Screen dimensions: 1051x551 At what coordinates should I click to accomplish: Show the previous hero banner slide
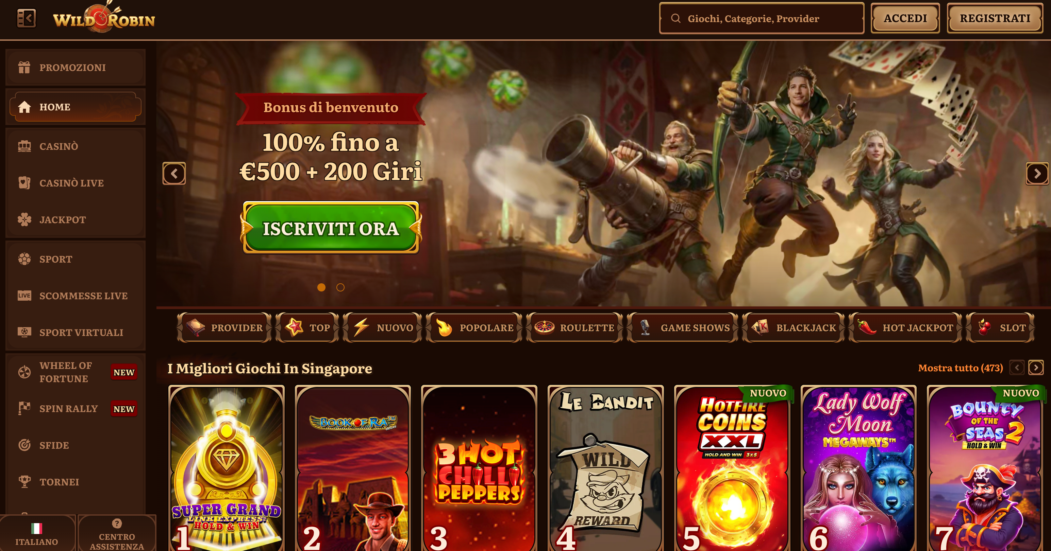tap(174, 174)
